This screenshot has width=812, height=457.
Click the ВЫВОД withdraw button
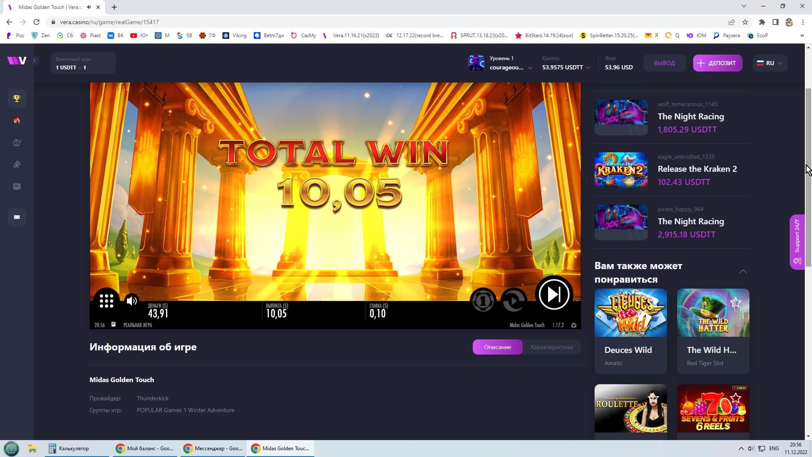point(664,63)
